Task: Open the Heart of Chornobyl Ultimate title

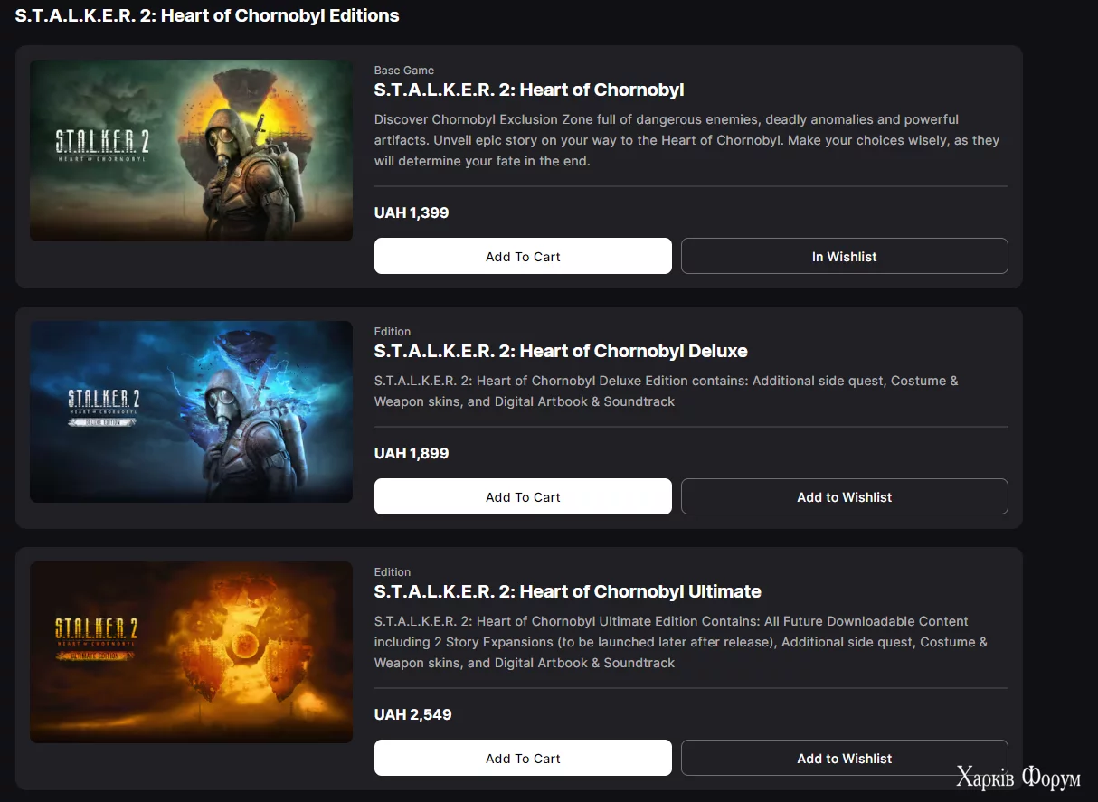Action: pyautogui.click(x=567, y=591)
